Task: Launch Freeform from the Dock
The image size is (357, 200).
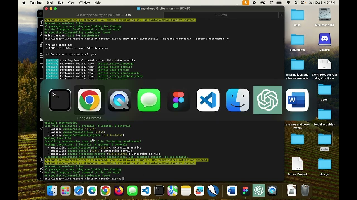Action: [199, 191]
